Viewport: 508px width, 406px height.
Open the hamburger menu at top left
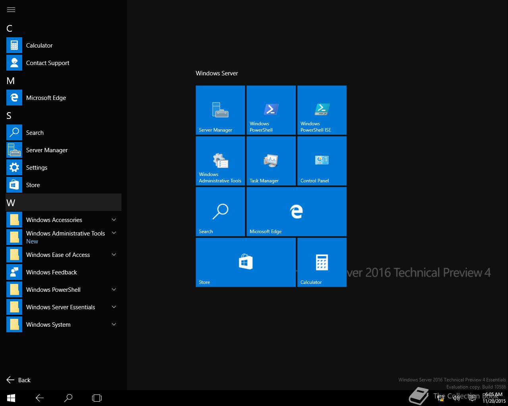tap(11, 10)
